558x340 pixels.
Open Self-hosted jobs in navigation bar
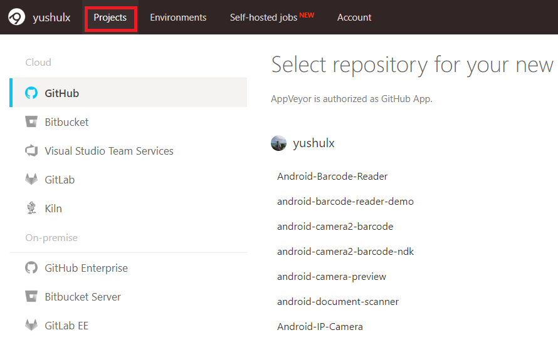(x=264, y=18)
